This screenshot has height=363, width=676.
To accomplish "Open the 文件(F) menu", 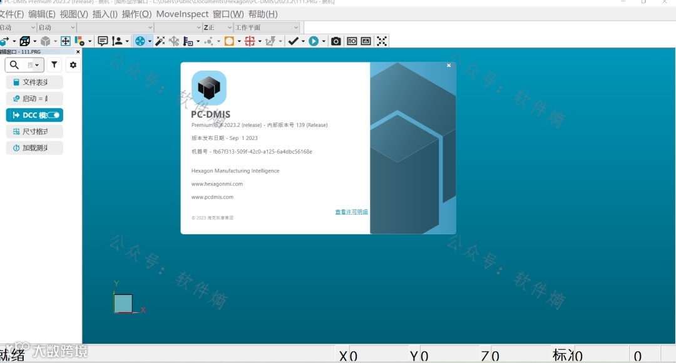I will pos(12,14).
